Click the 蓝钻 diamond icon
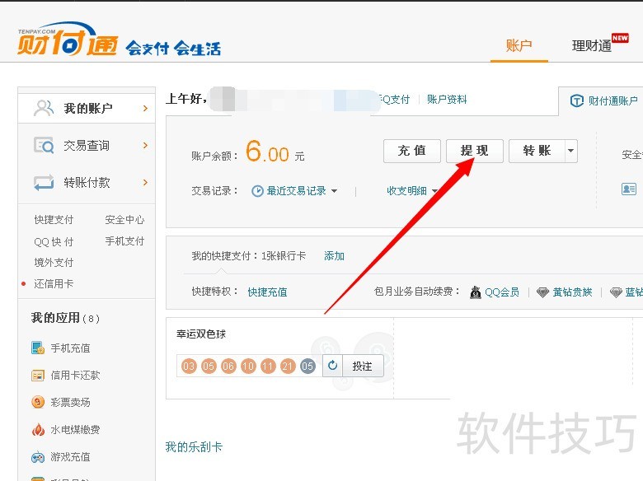Viewport: 643px width, 481px height. [x=616, y=292]
